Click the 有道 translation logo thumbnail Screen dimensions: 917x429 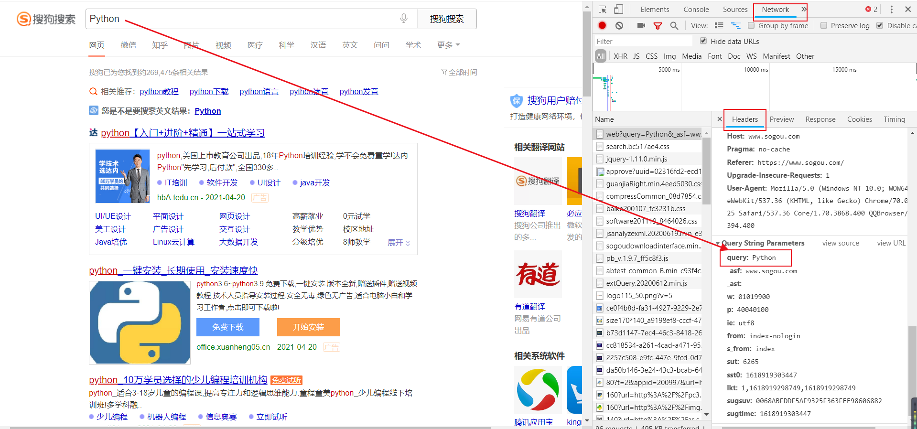[538, 274]
